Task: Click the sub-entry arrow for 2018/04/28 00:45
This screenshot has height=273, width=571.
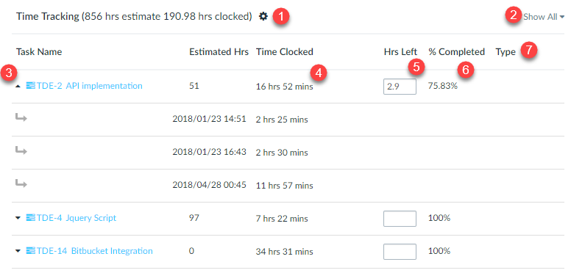Action: tap(21, 183)
